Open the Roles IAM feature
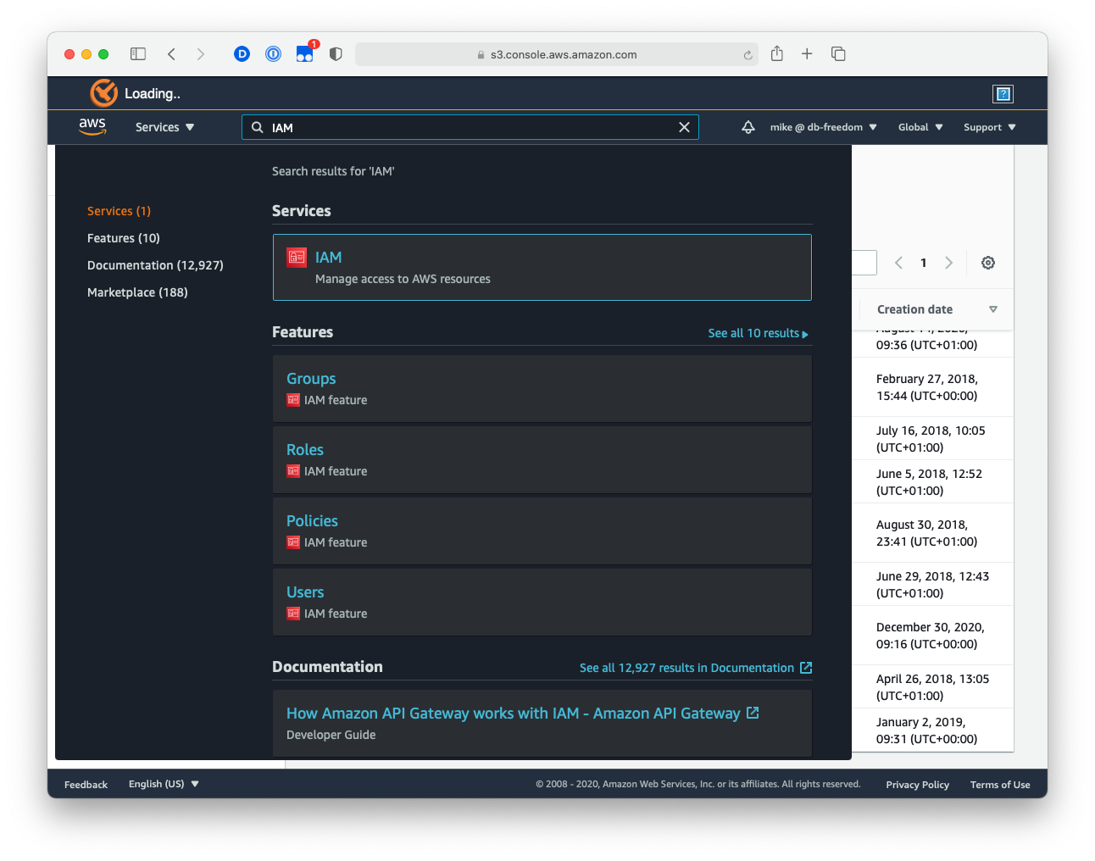1095x861 pixels. pos(542,459)
